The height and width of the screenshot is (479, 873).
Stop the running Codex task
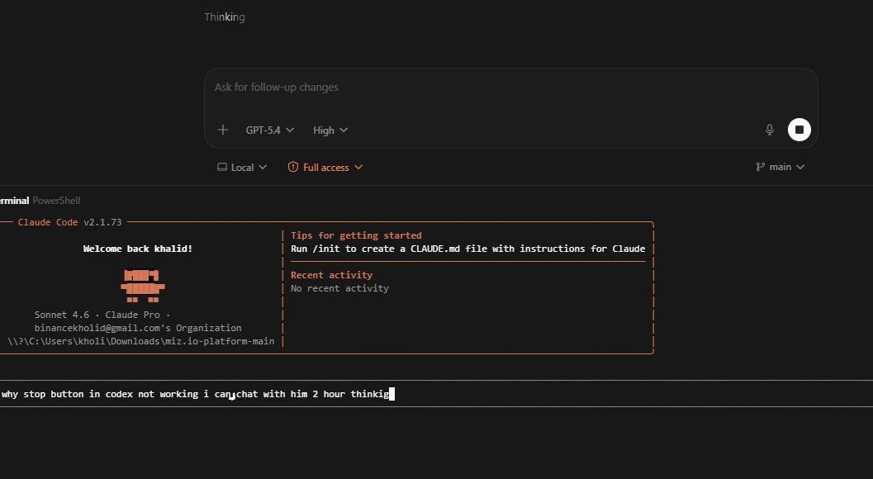click(799, 130)
